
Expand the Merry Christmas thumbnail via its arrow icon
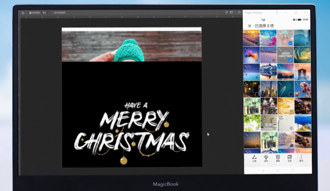pyautogui.click(x=280, y=50)
